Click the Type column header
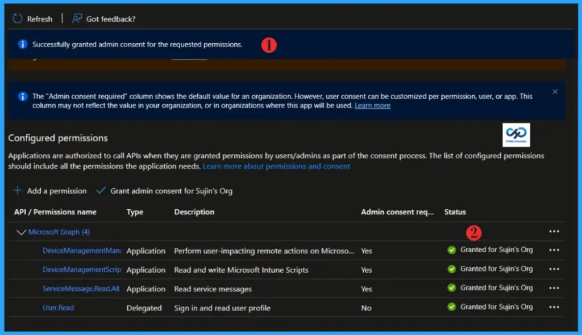This screenshot has width=582, height=335. point(135,212)
